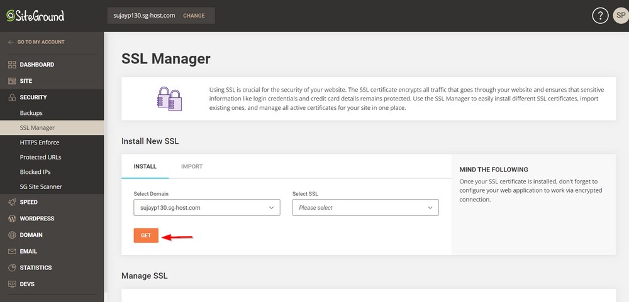629x302 pixels.
Task: Expand the WordPress menu section
Action: (37, 218)
